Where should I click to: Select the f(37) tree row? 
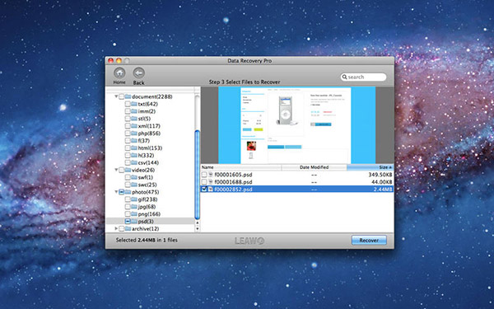pos(150,141)
